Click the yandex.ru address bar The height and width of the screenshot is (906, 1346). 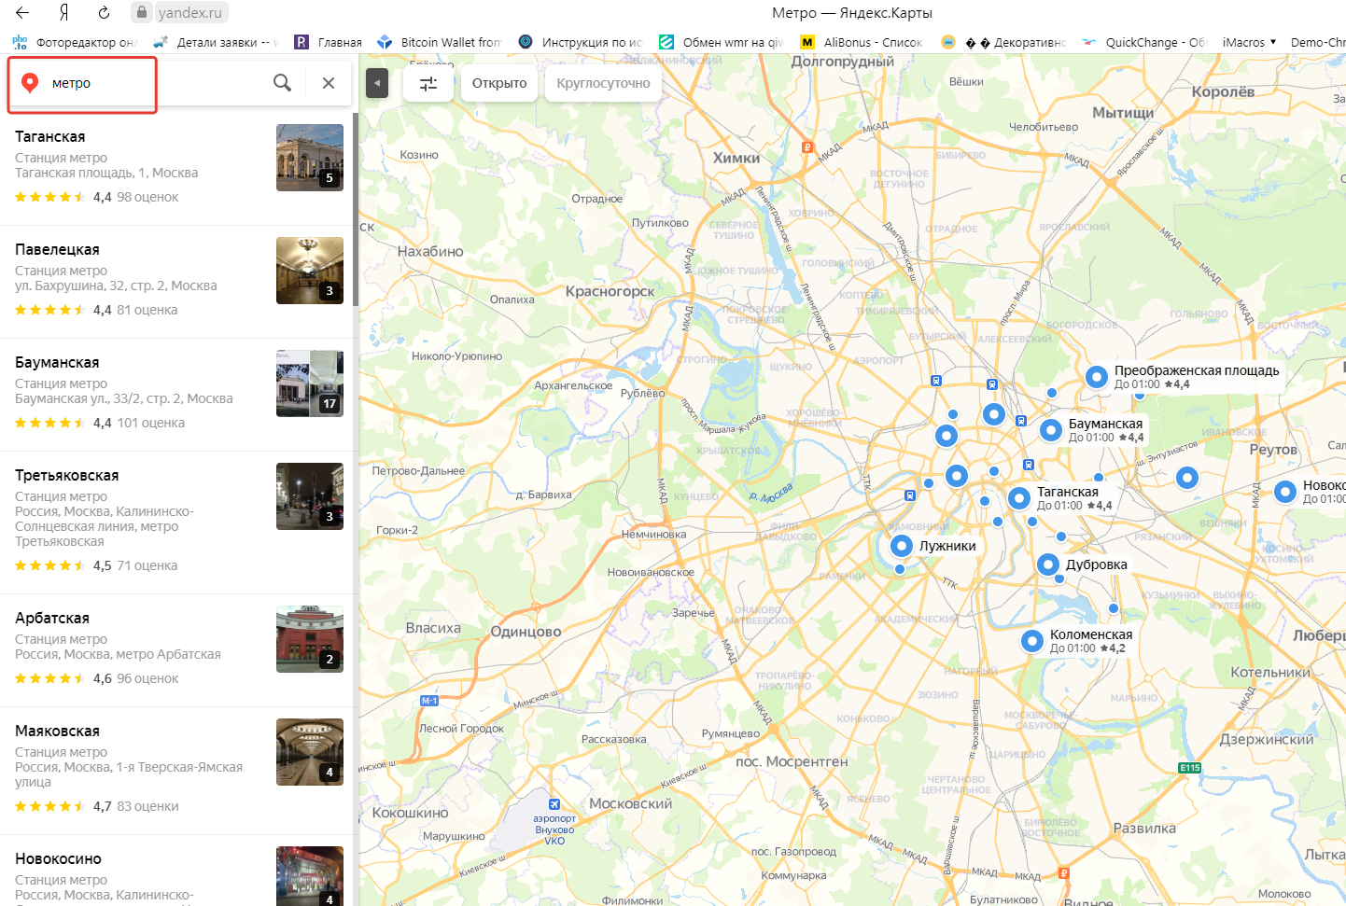(x=189, y=12)
